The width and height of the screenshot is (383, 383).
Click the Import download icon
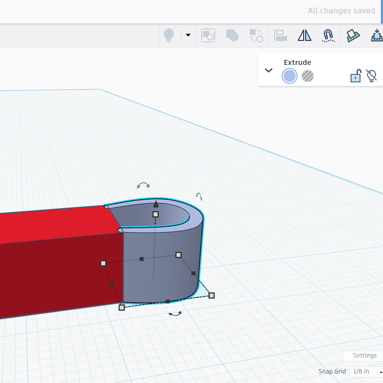377,35
